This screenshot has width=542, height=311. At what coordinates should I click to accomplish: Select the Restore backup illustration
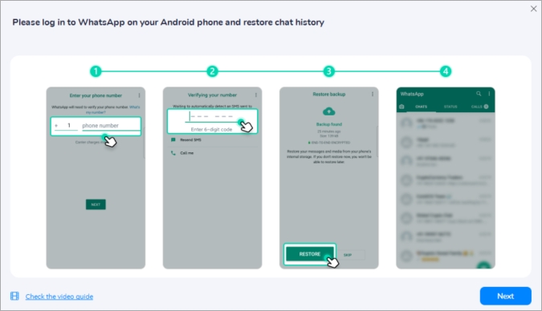coord(328,178)
